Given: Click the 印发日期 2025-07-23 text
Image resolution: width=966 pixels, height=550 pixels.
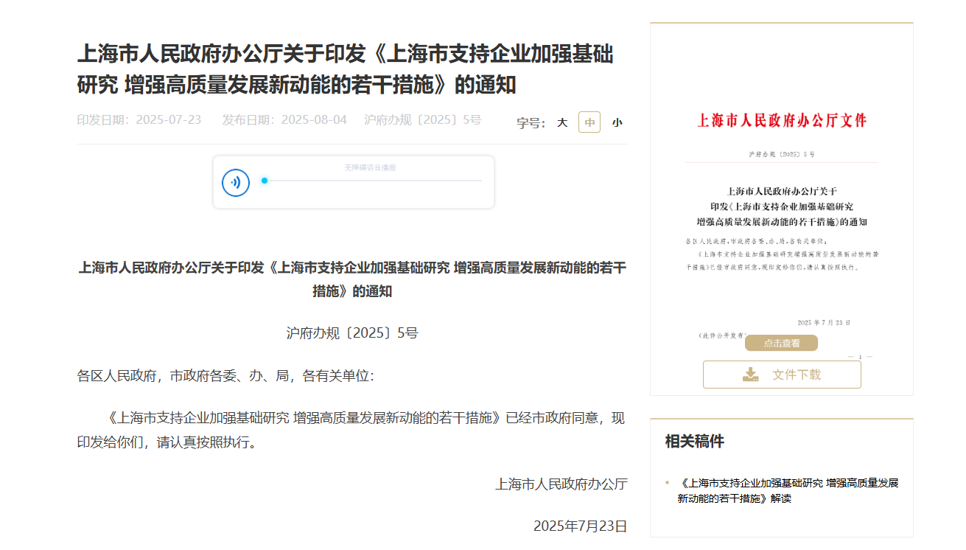Looking at the screenshot, I should tap(139, 120).
